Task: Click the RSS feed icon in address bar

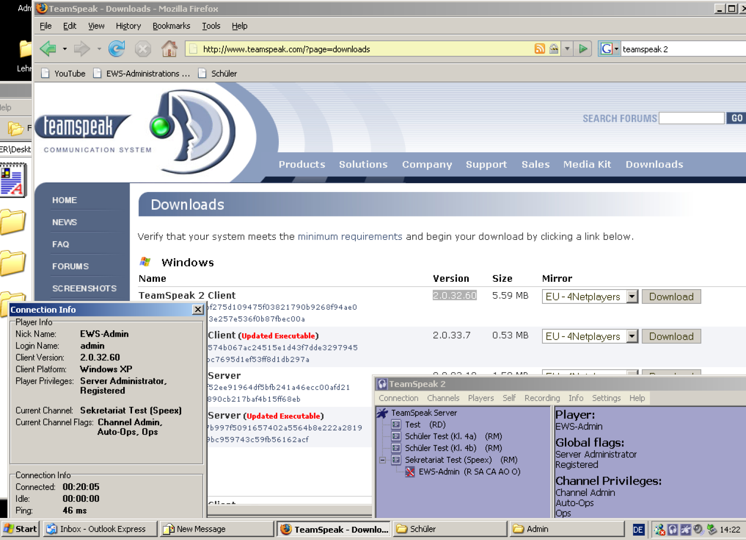Action: tap(540, 49)
